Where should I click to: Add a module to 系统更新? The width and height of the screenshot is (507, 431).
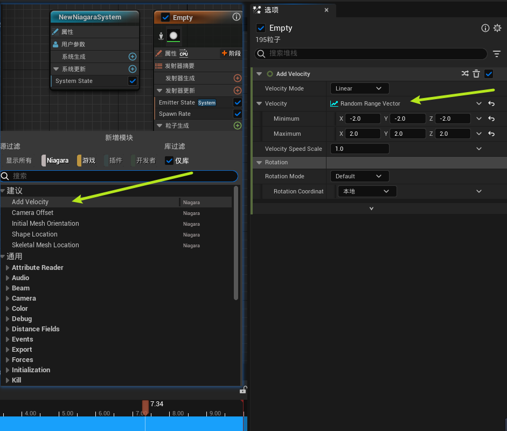pyautogui.click(x=132, y=69)
